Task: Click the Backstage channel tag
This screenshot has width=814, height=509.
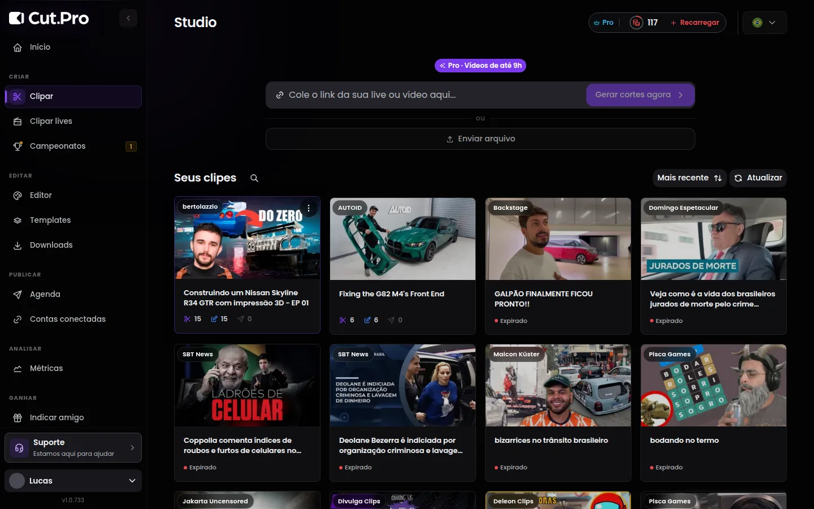Action: 510,208
